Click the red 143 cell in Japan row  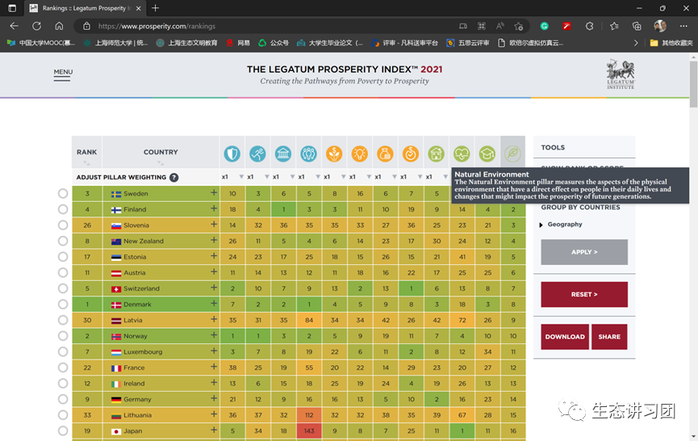[309, 430]
